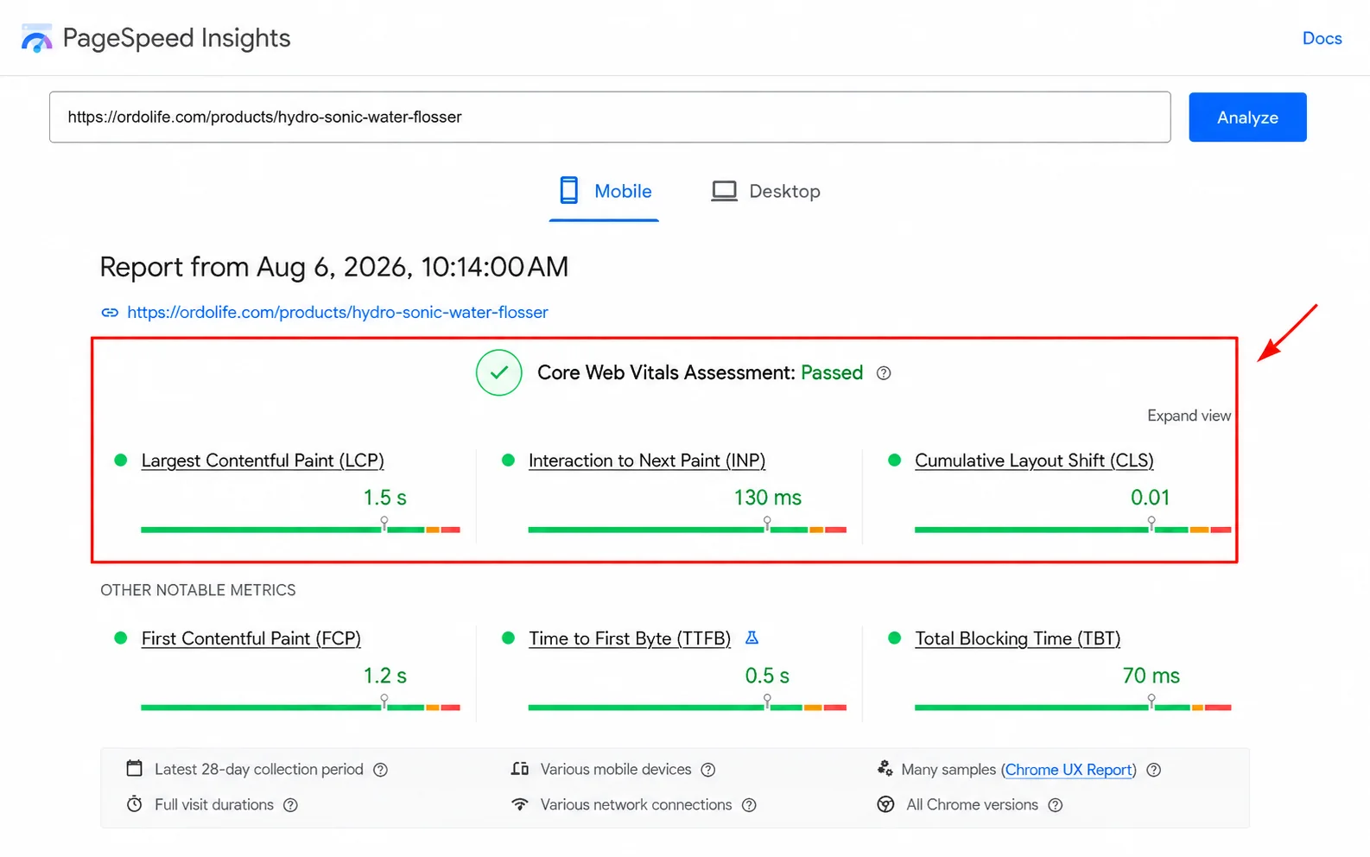1370x857 pixels.
Task: Click the devices icon by Various mobile devices
Action: coord(519,769)
